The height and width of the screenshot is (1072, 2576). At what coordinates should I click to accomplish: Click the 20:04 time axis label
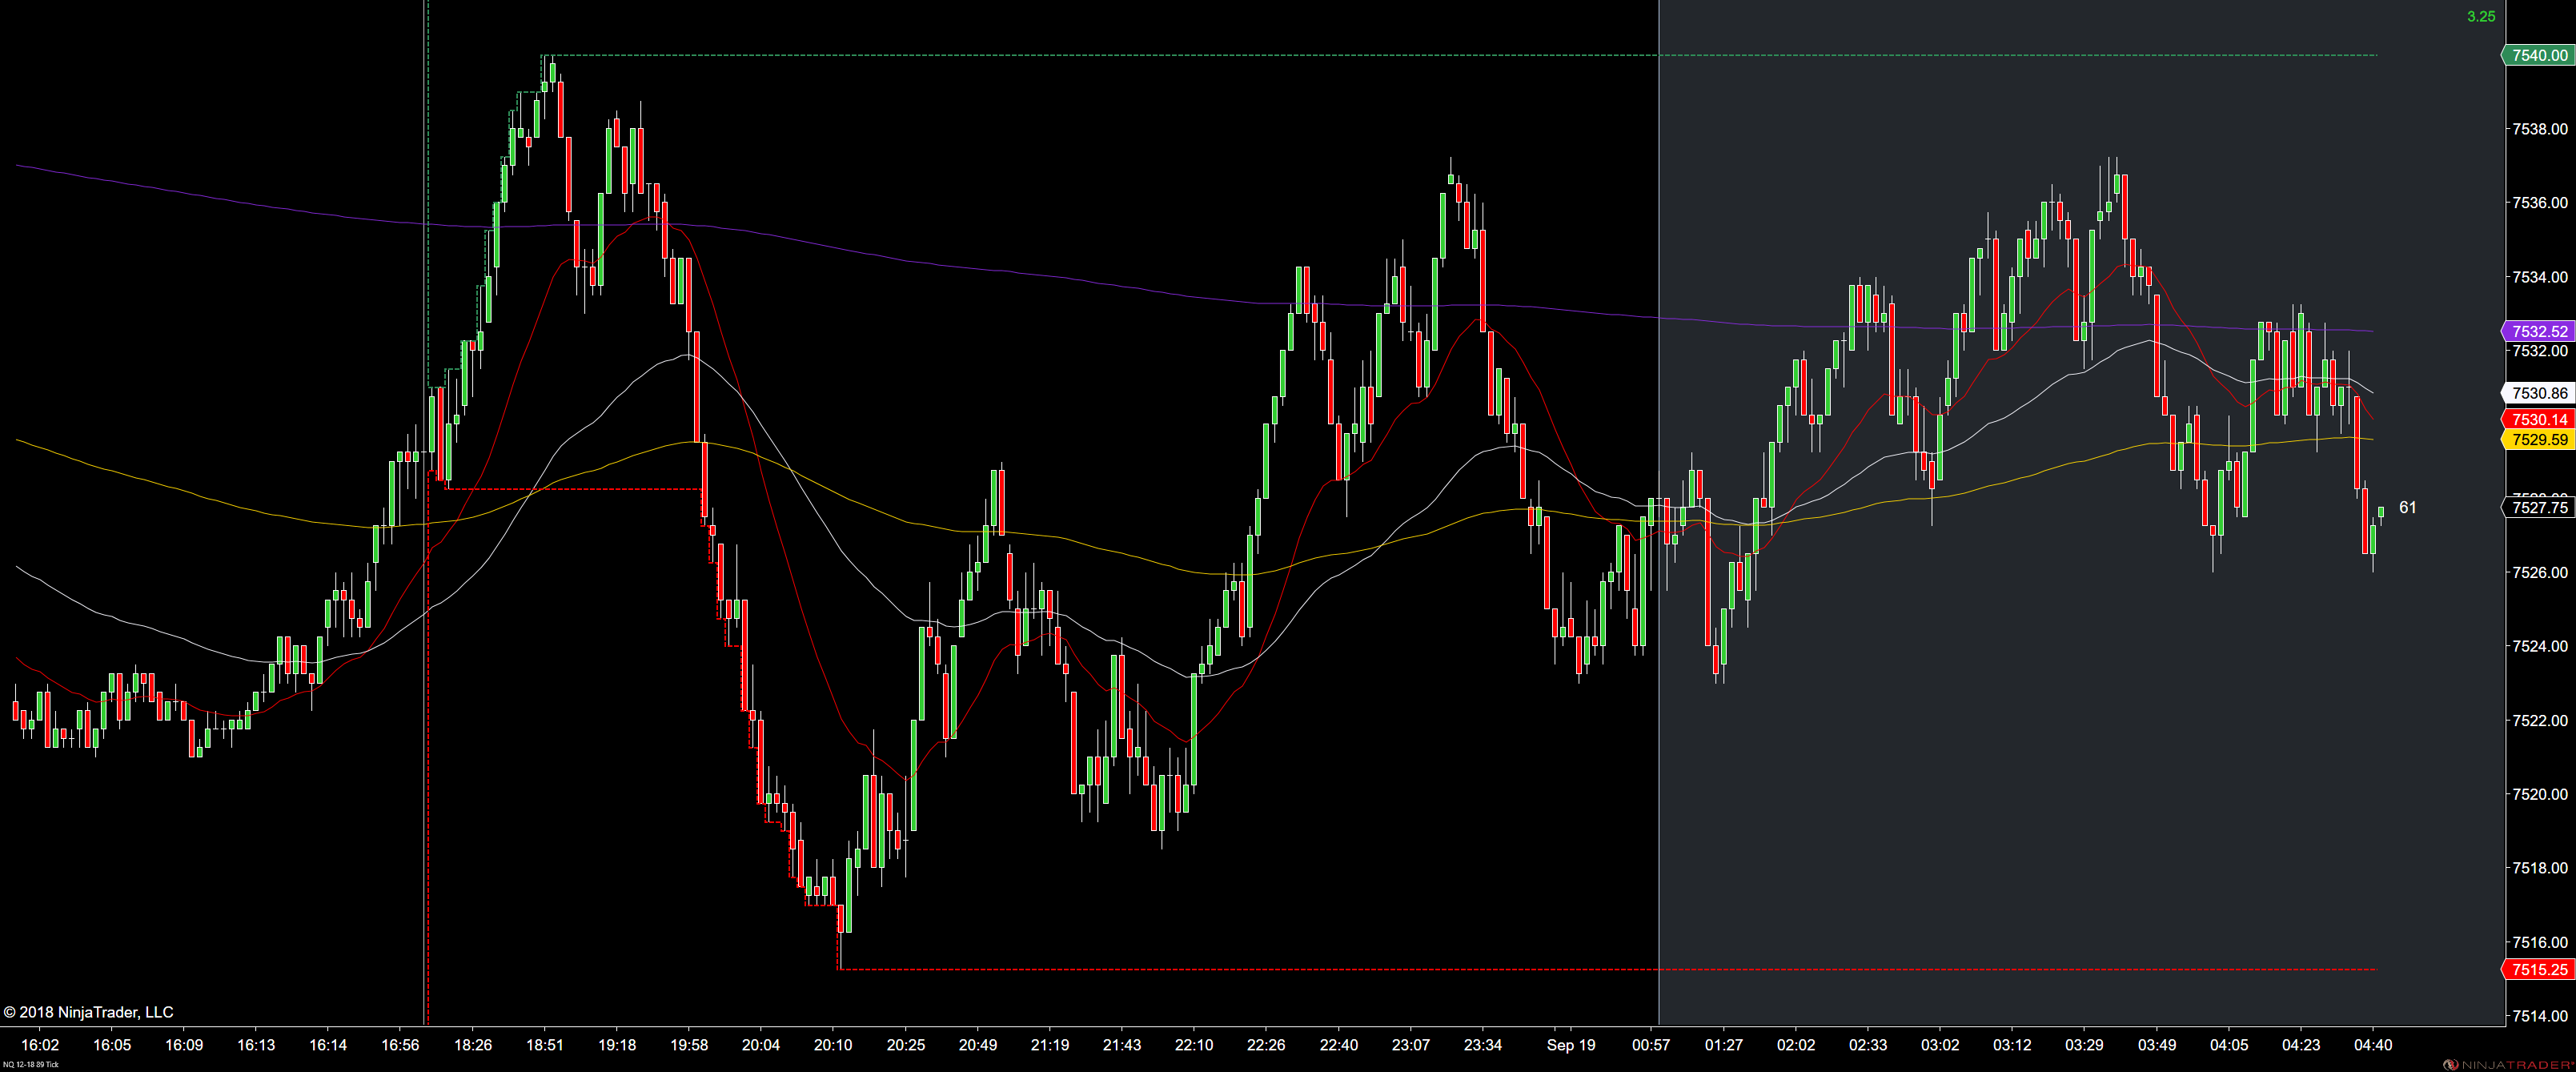tap(761, 1045)
